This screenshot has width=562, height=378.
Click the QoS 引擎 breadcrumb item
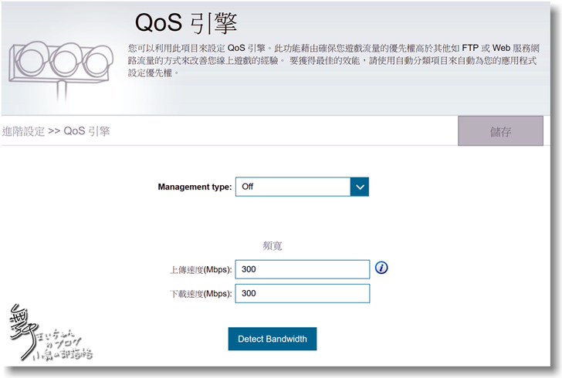pos(86,131)
